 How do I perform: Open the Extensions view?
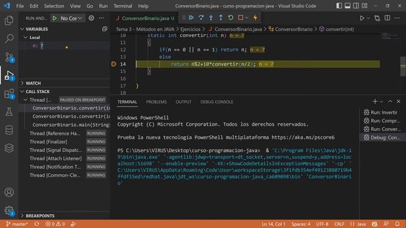click(x=9, y=94)
